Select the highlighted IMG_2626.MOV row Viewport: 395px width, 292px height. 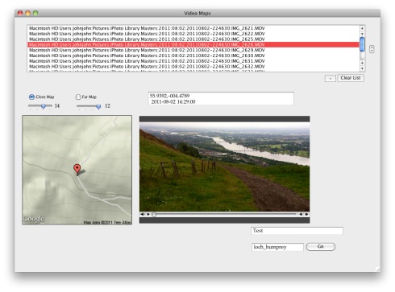click(x=193, y=44)
